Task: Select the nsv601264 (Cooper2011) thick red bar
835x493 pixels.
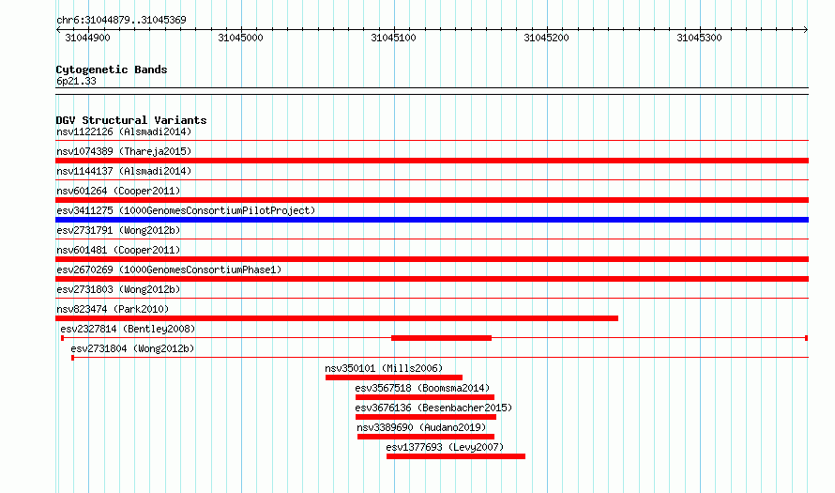Action: click(x=432, y=200)
